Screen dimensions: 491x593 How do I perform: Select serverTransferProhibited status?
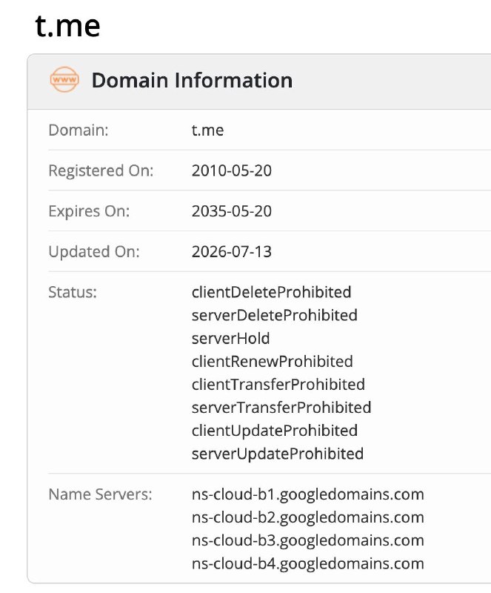(x=281, y=407)
